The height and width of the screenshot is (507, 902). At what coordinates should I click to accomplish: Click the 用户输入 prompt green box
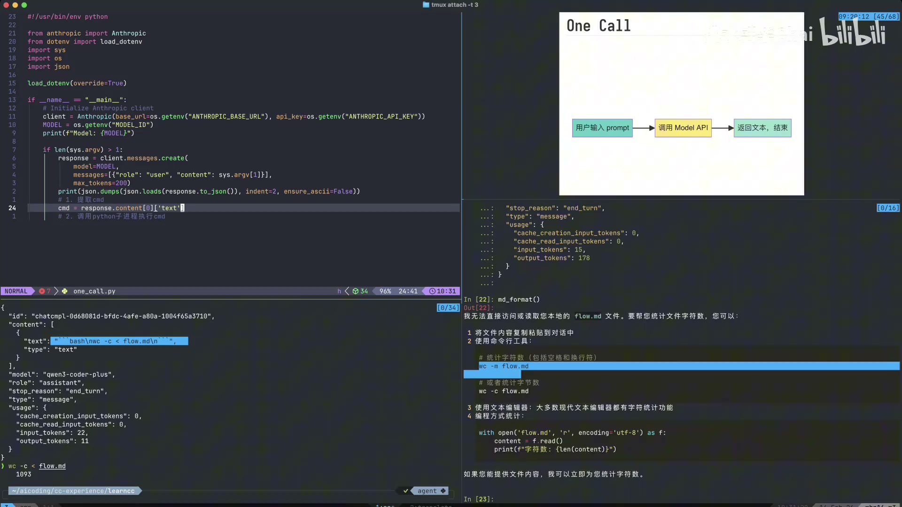coord(602,128)
